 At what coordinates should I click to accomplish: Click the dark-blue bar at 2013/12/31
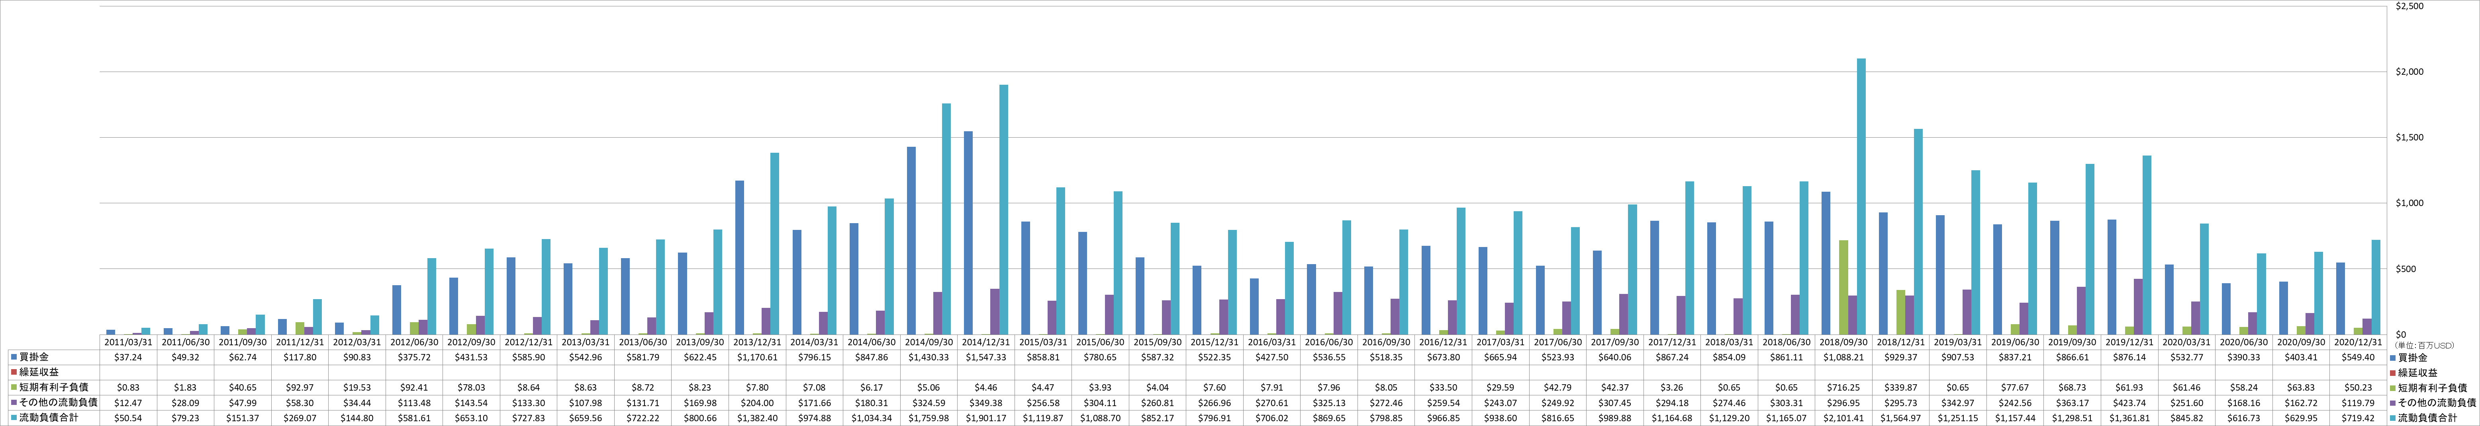click(739, 258)
